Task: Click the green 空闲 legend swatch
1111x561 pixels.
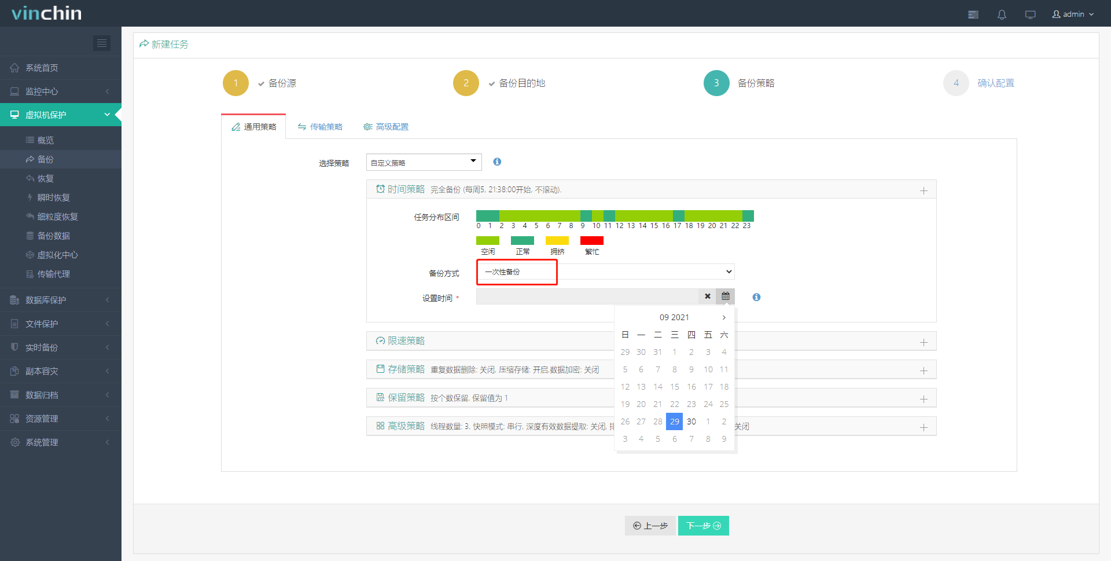Action: [488, 240]
